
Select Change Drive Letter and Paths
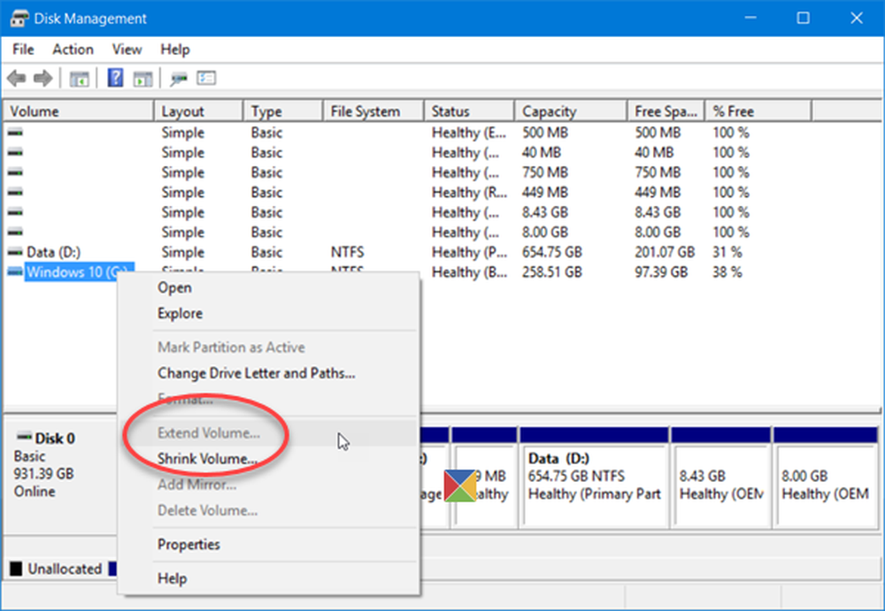pos(256,373)
